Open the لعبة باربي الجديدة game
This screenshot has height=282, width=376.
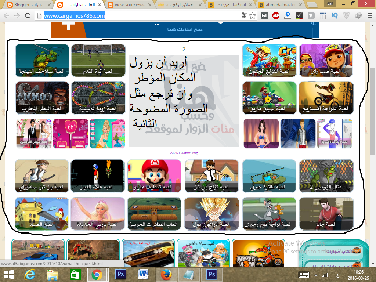coord(98,214)
